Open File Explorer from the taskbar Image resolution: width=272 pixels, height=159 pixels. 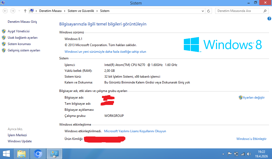click(22, 154)
